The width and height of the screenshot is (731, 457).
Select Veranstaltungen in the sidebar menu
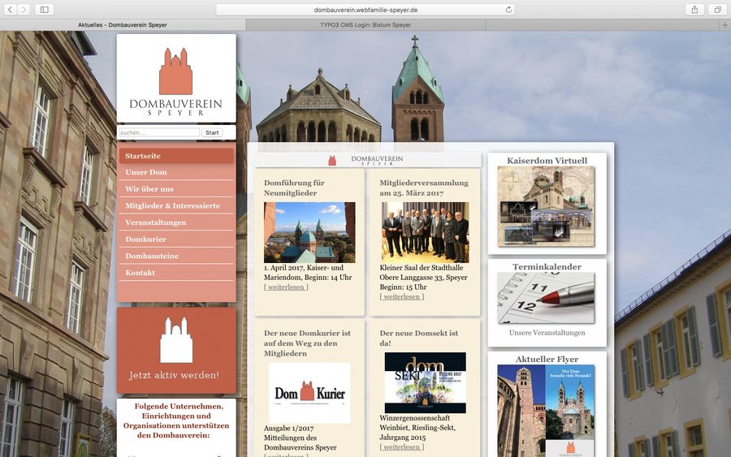click(x=156, y=222)
